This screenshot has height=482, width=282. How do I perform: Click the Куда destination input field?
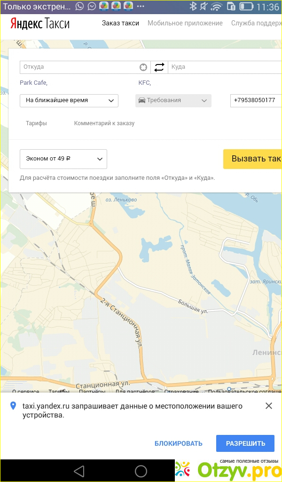pyautogui.click(x=225, y=67)
